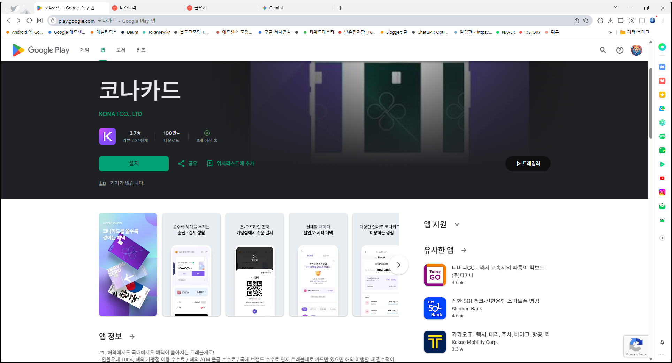Open YouTube from the Edge sidebar
672x363 pixels.
pos(662,178)
